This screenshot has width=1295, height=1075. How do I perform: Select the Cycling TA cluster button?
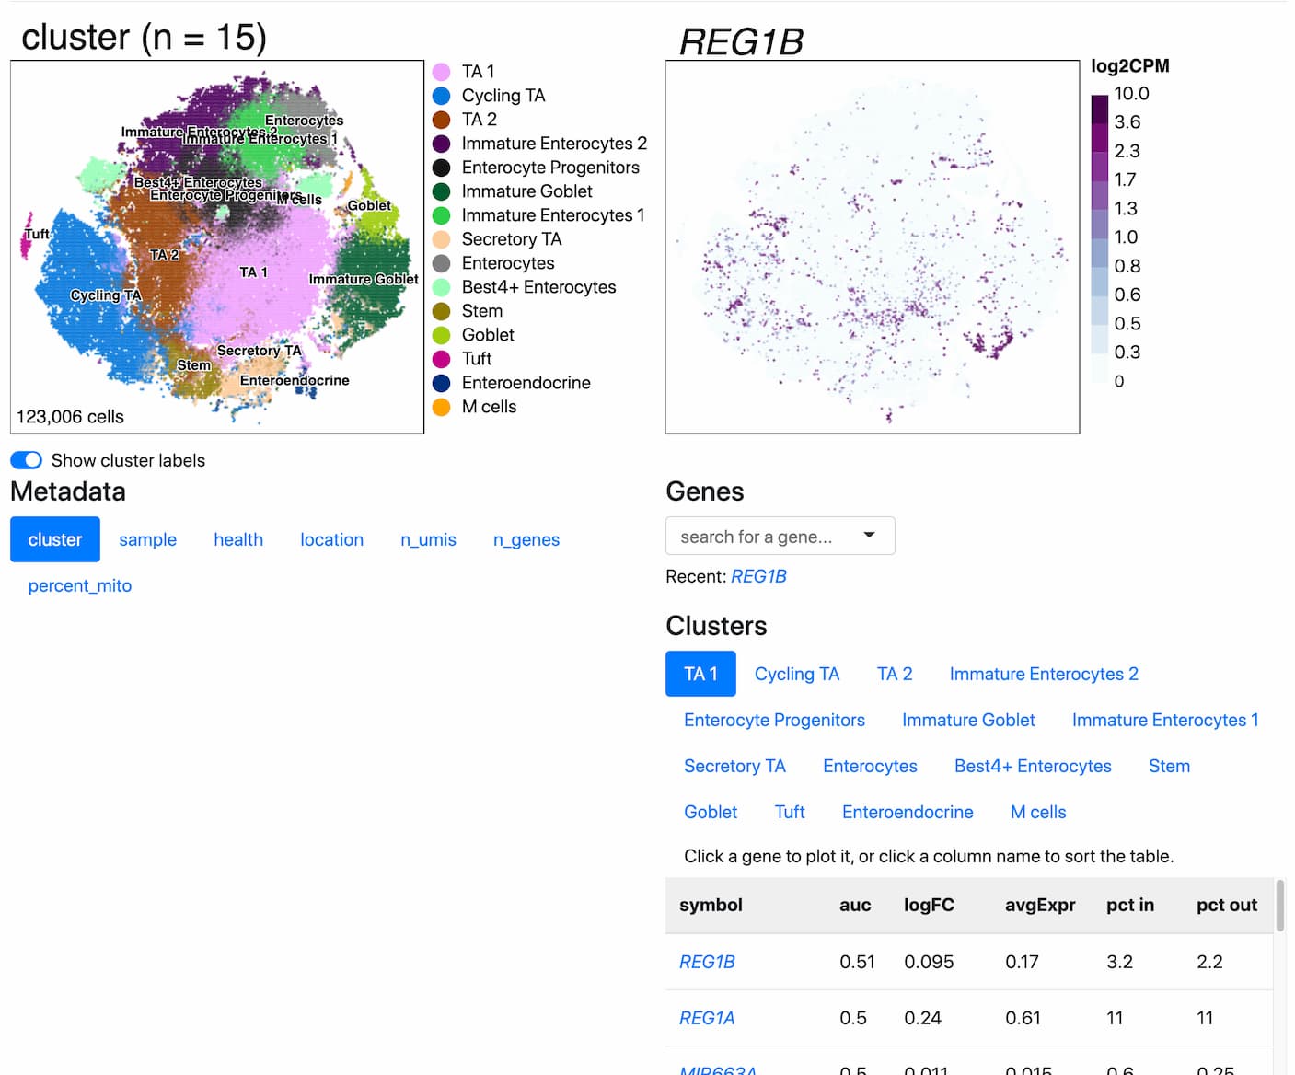click(796, 675)
